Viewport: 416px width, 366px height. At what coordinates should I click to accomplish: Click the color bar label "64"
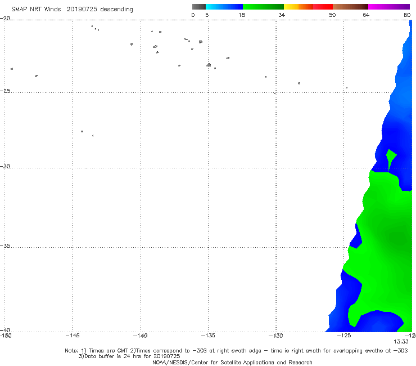pyautogui.click(x=366, y=15)
